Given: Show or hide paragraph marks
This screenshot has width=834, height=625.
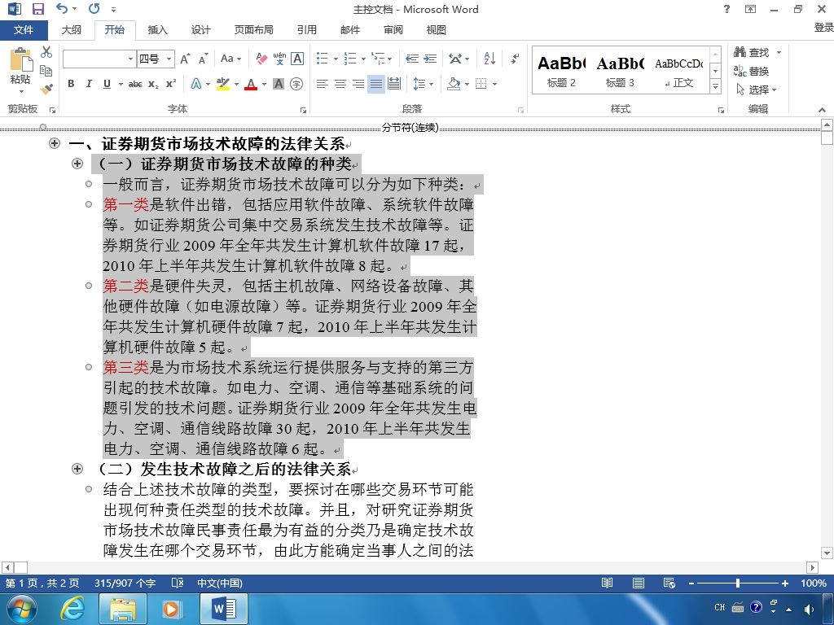Looking at the screenshot, I should (x=515, y=59).
